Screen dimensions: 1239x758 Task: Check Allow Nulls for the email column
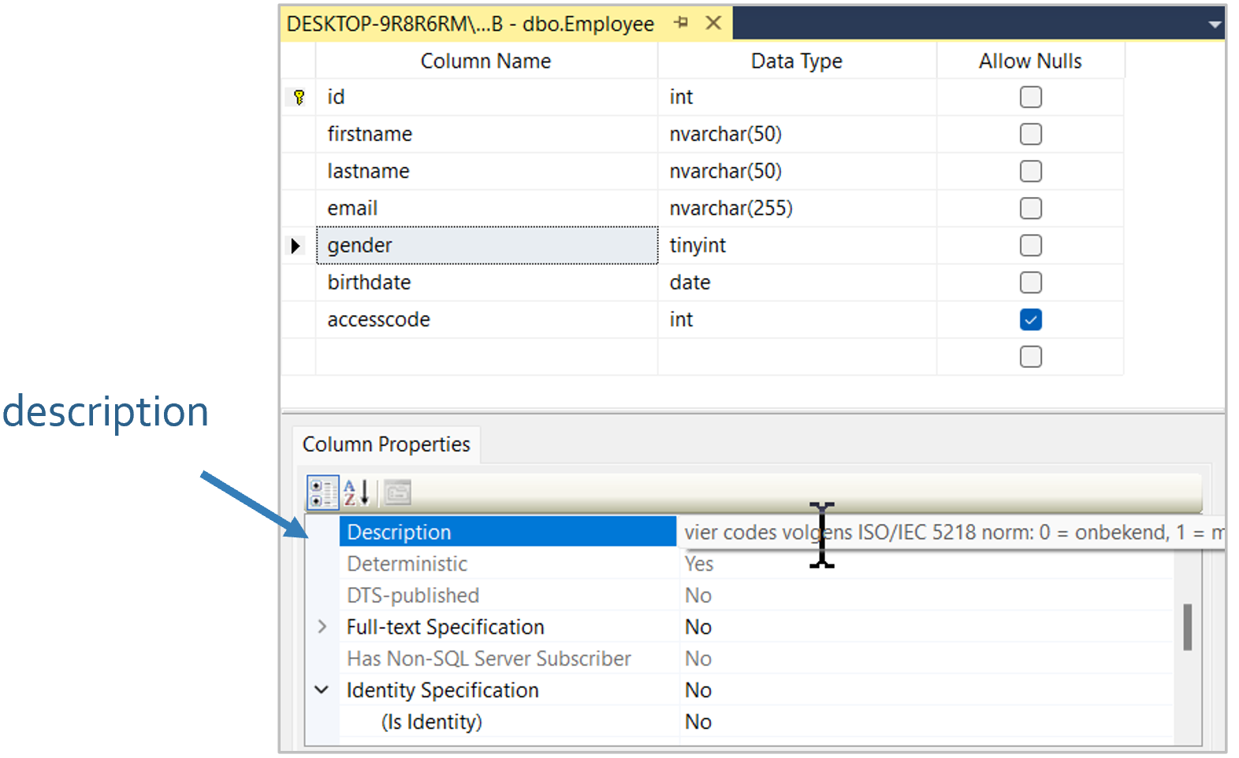1030,209
